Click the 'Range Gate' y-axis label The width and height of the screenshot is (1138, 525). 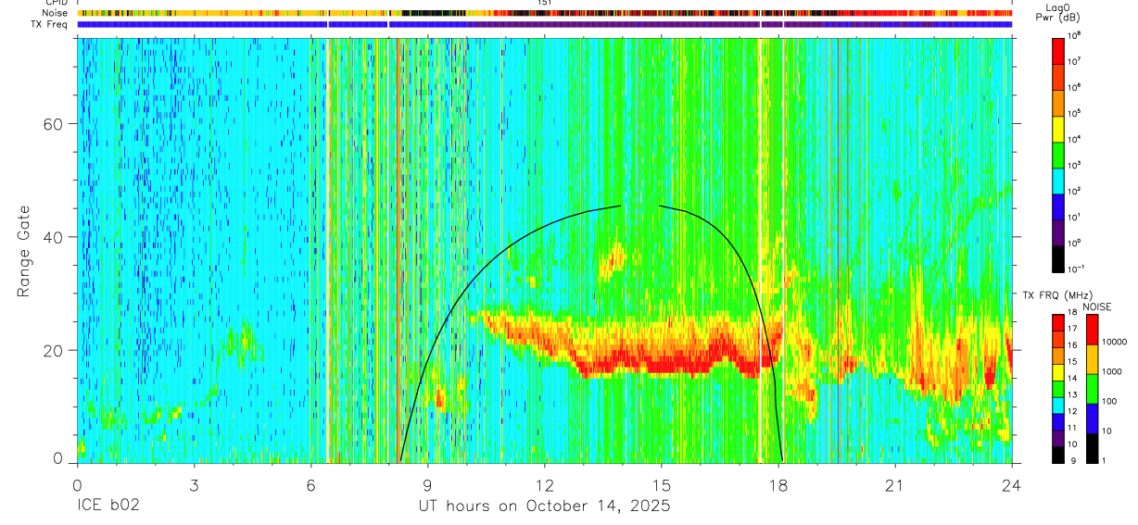click(25, 251)
